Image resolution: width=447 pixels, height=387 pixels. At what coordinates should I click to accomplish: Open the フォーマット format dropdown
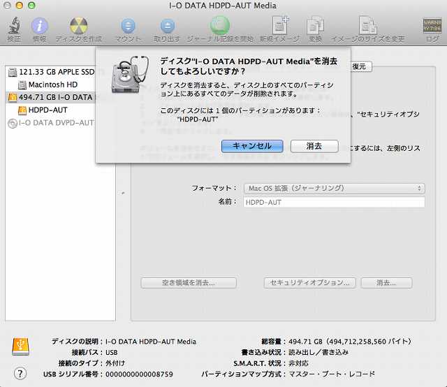334,188
